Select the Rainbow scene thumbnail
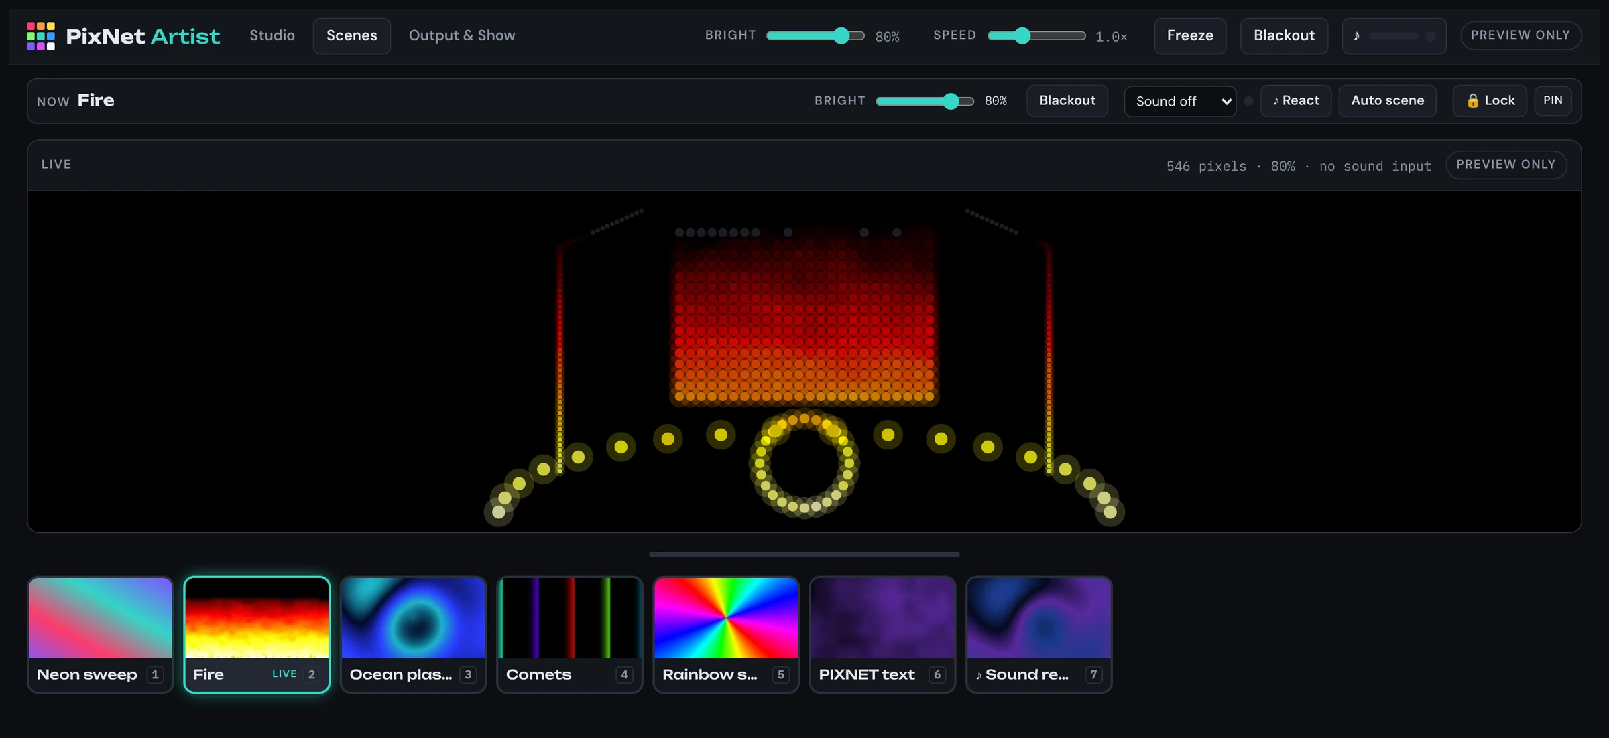 [726, 634]
